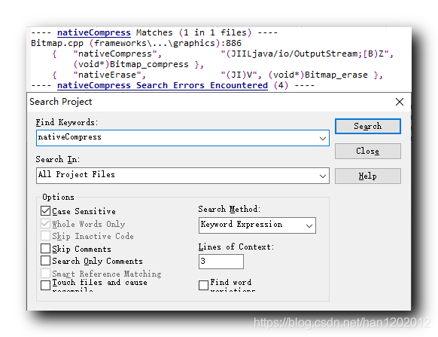Open the nativeCompress Search Errors Encountered link
Viewport: 438px width, 337px height.
coord(163,85)
